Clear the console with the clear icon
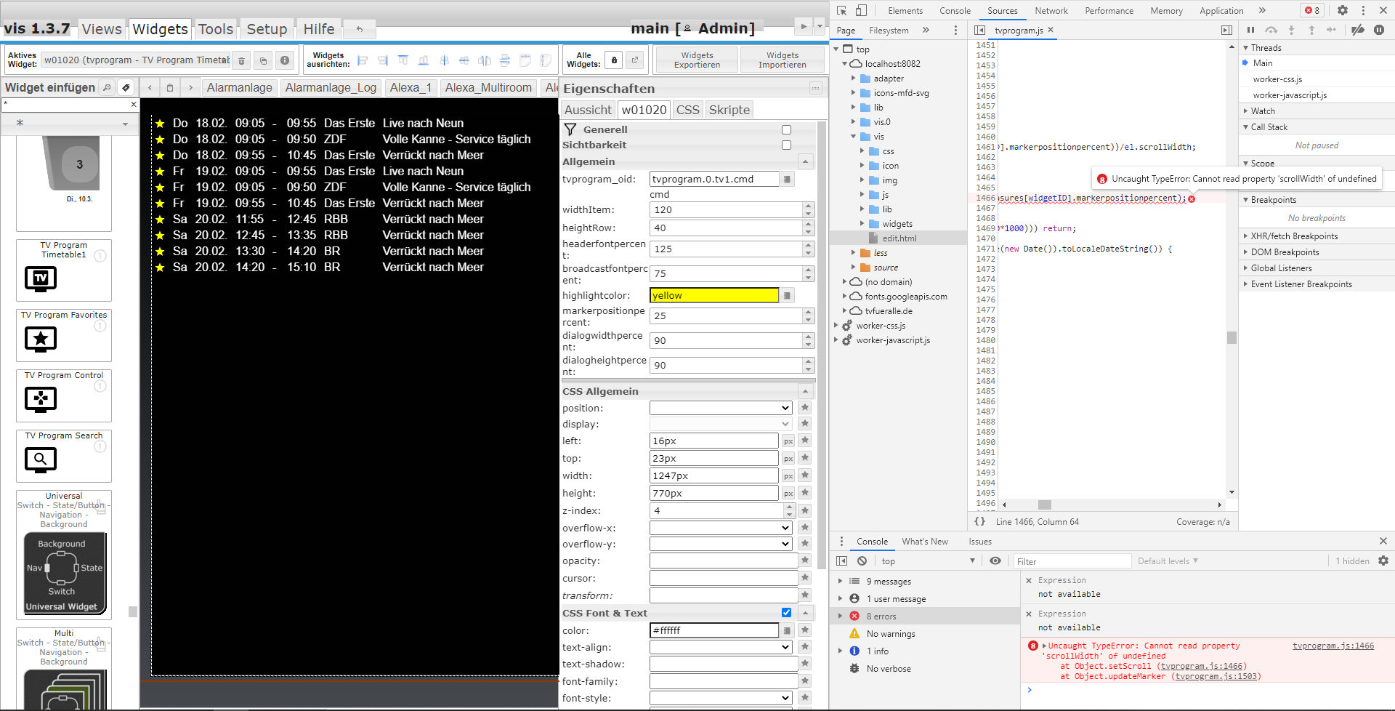This screenshot has width=1395, height=711. [862, 561]
